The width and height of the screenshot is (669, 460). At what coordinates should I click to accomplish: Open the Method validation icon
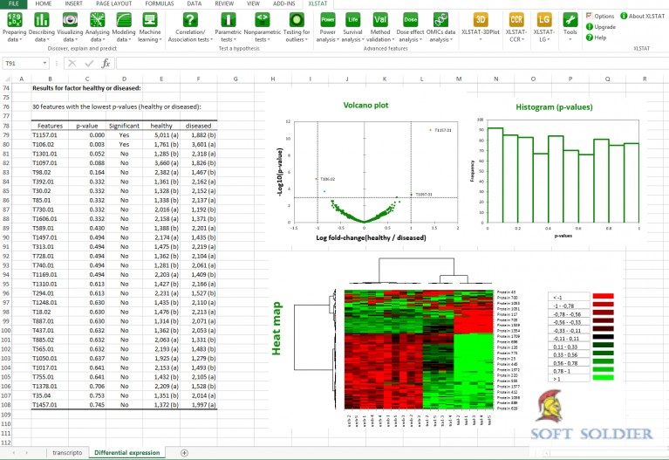tap(379, 20)
